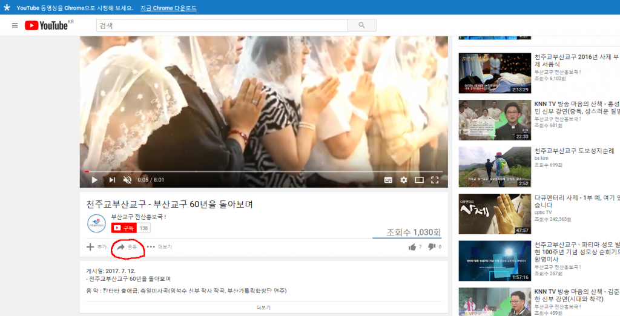This screenshot has width=620, height=316.
Task: Unmute the video volume
Action: 128,180
